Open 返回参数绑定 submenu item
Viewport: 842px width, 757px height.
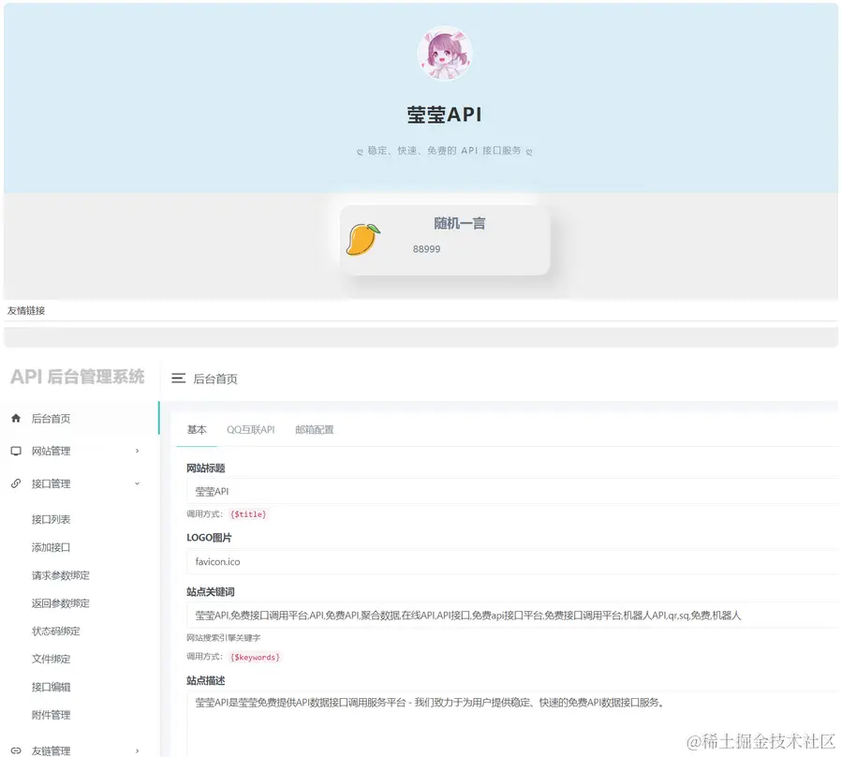61,603
